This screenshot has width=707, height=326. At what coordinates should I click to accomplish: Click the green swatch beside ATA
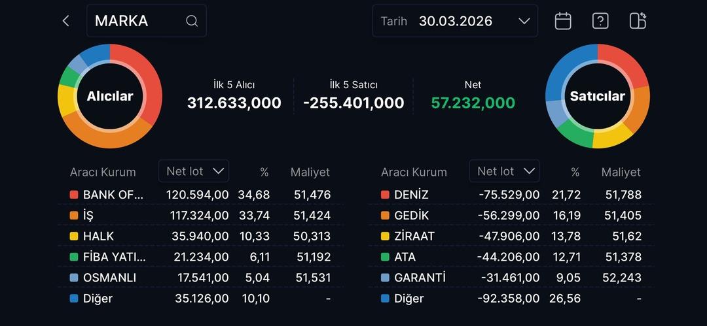pyautogui.click(x=385, y=257)
